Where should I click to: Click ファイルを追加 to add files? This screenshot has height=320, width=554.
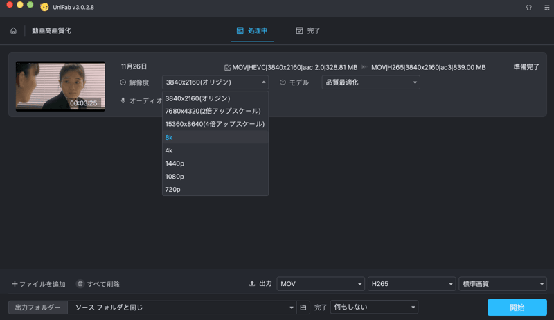click(39, 284)
